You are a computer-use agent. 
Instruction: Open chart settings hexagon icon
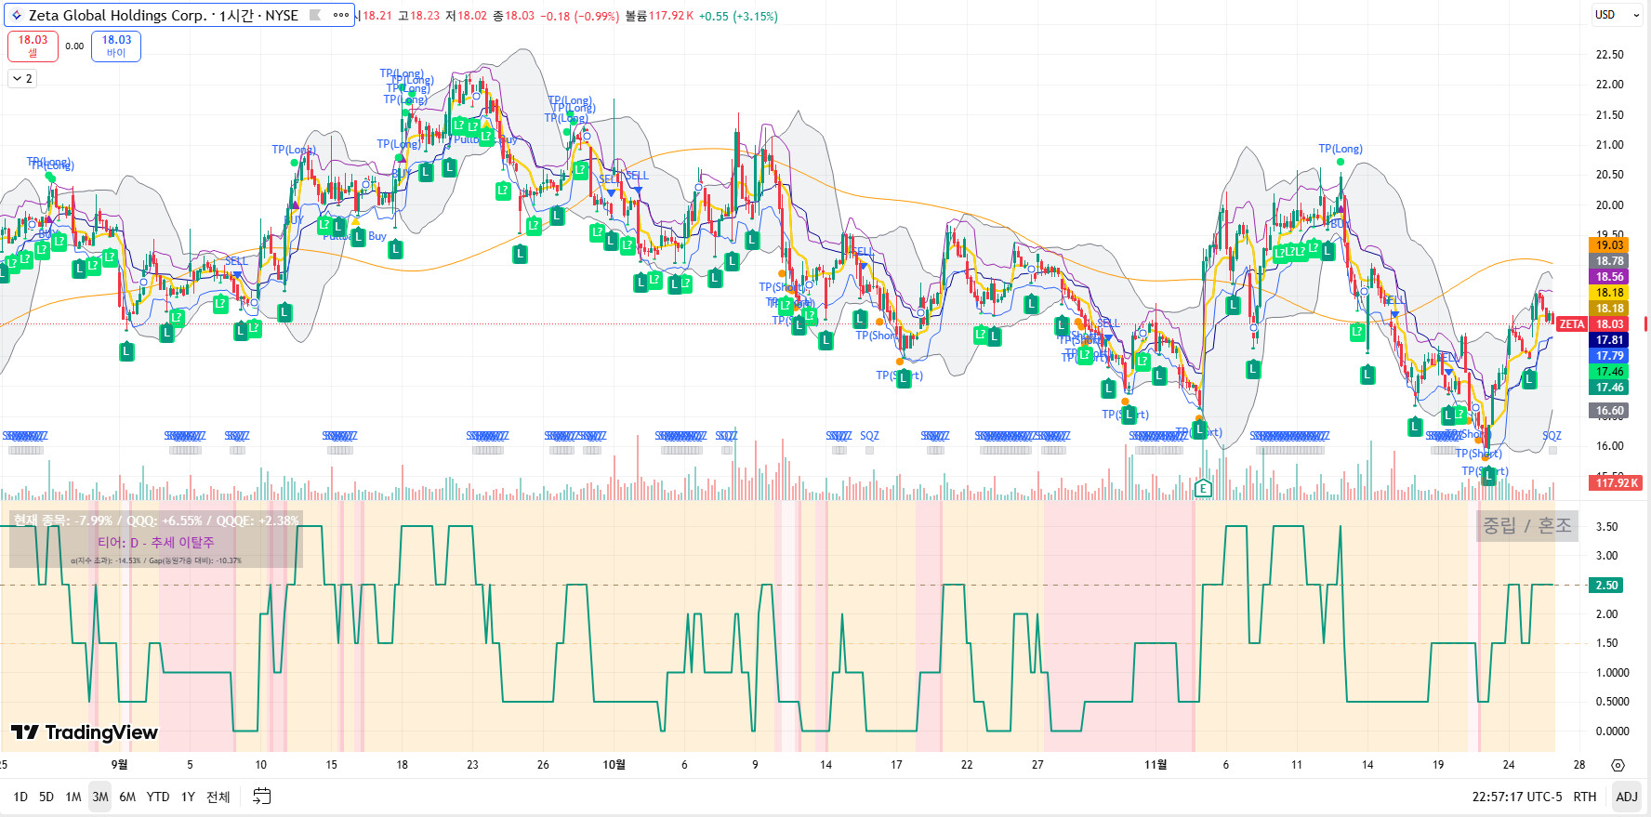point(1618,765)
